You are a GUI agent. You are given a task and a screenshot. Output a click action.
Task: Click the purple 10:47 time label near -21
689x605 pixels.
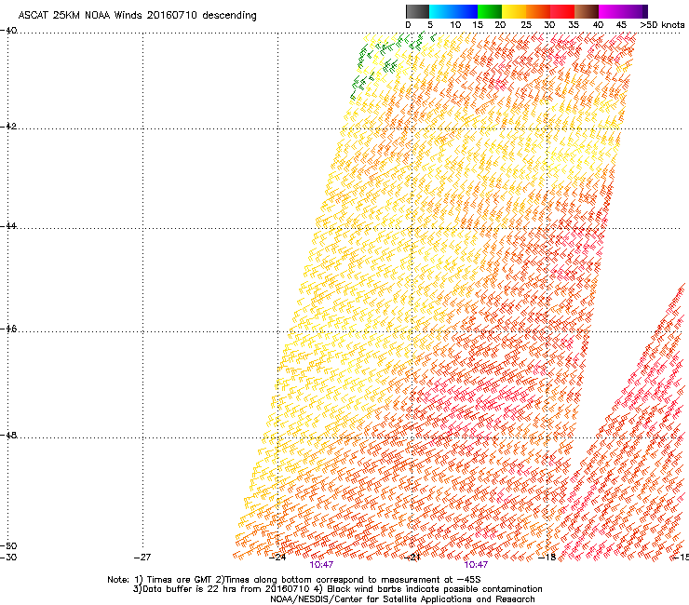(x=476, y=565)
